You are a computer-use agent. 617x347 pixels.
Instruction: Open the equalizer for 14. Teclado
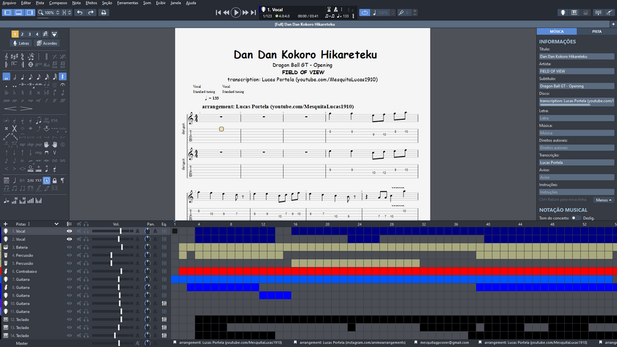(164, 335)
